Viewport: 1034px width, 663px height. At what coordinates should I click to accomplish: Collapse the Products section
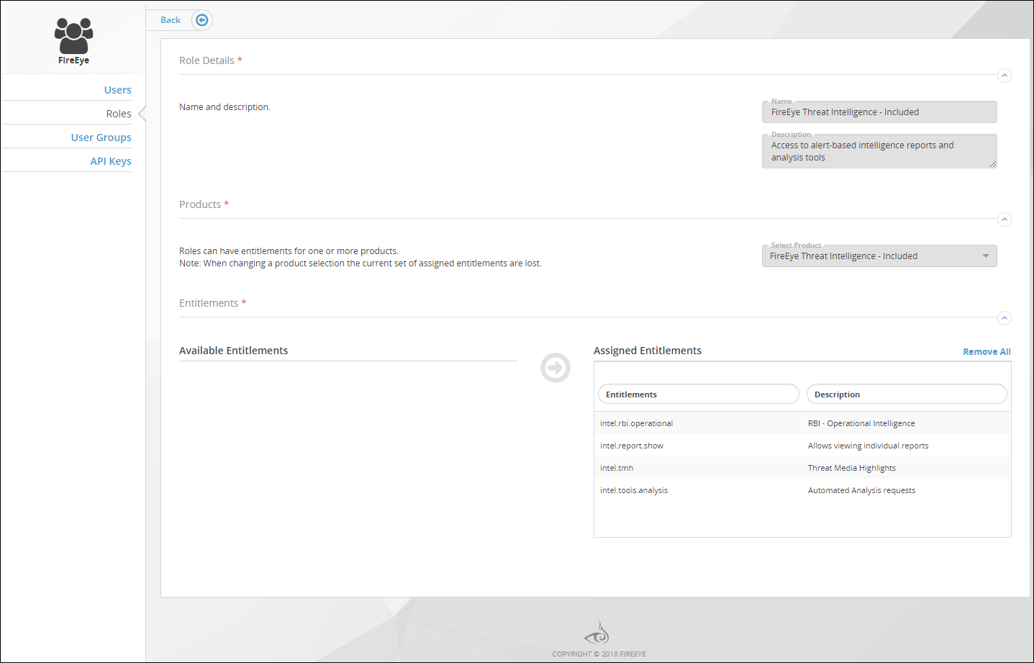pos(1005,220)
